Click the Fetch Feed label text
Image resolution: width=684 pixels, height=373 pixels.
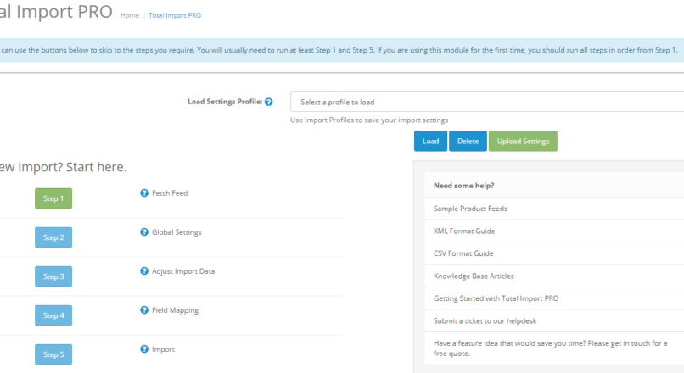170,192
